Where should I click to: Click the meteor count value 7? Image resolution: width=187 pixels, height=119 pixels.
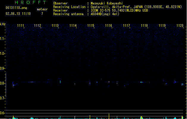[42, 14]
